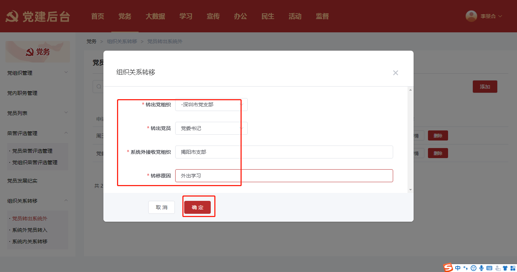The width and height of the screenshot is (517, 272).
Task: Open the Sogou toolbox grid icon
Action: [513, 268]
